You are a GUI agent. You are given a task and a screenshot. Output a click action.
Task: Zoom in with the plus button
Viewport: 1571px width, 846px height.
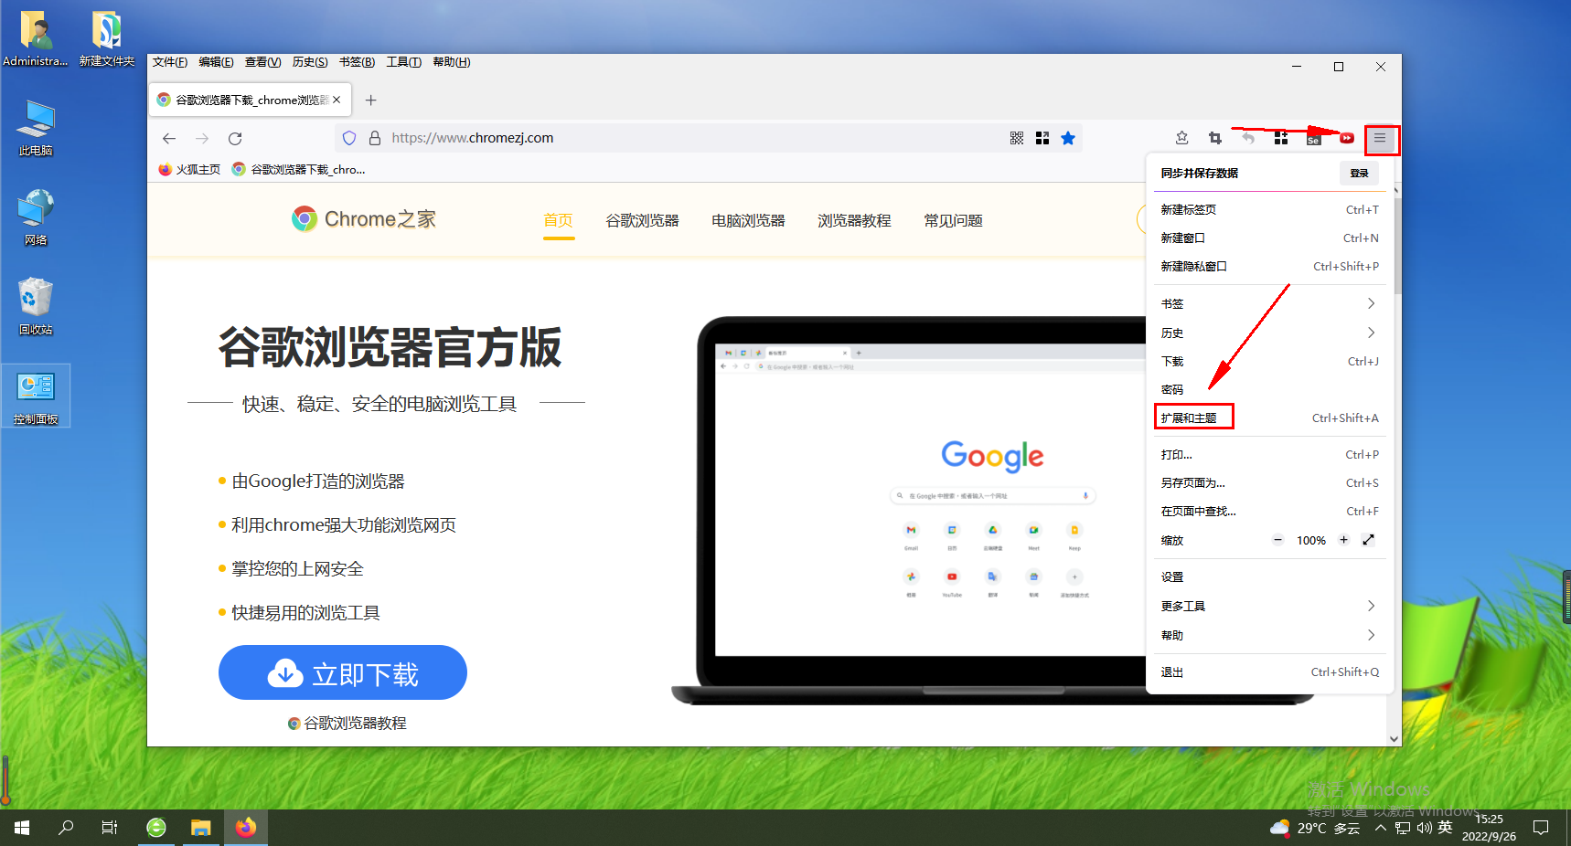(1343, 540)
